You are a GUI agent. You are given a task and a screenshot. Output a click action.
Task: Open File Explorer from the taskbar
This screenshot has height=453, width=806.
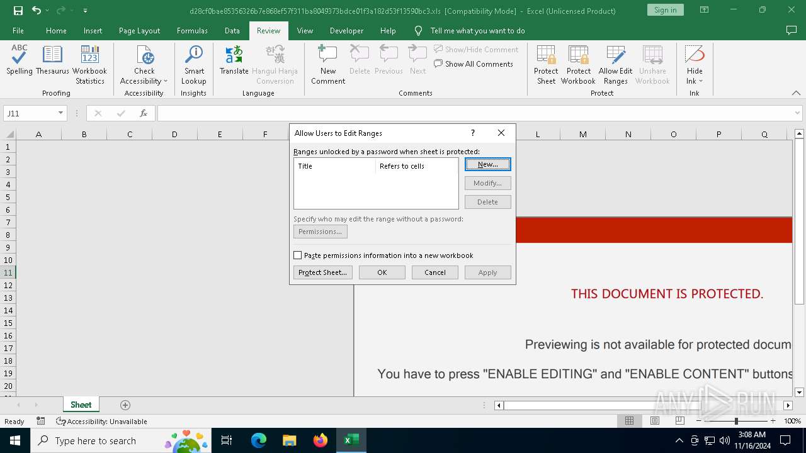(290, 440)
